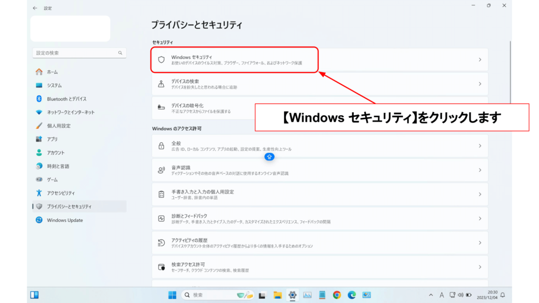Click the Windows Update sync icon
The height and width of the screenshot is (303, 539).
39,220
